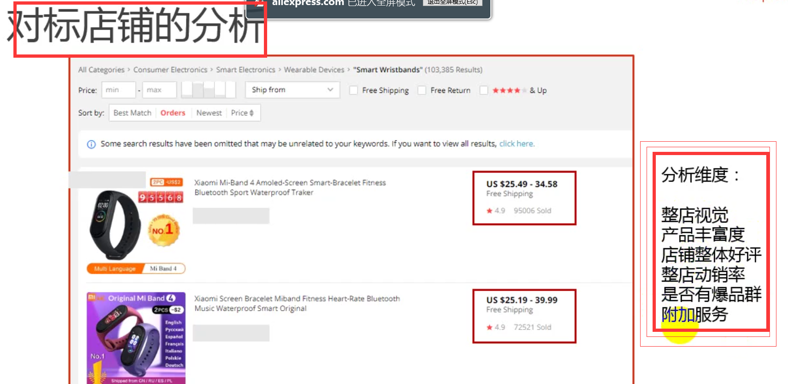
Task: Click the red star next to 72521 Sold
Action: pos(489,327)
